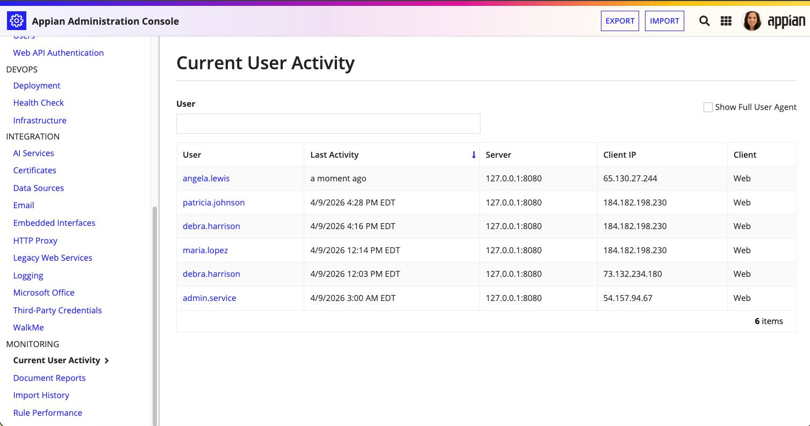
Task: Open Legacy Web Services page
Action: [x=53, y=258]
